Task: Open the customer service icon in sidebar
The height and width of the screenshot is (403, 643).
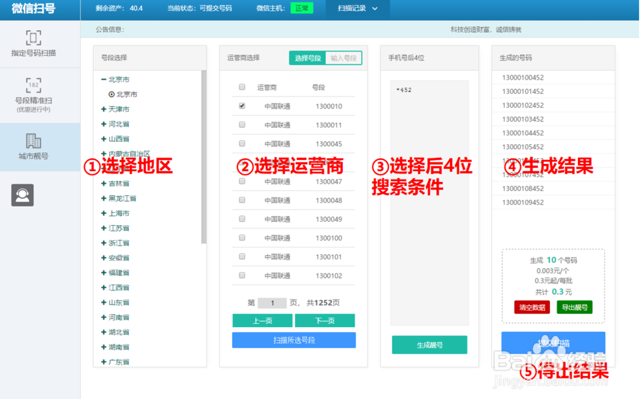Action: coord(23,195)
